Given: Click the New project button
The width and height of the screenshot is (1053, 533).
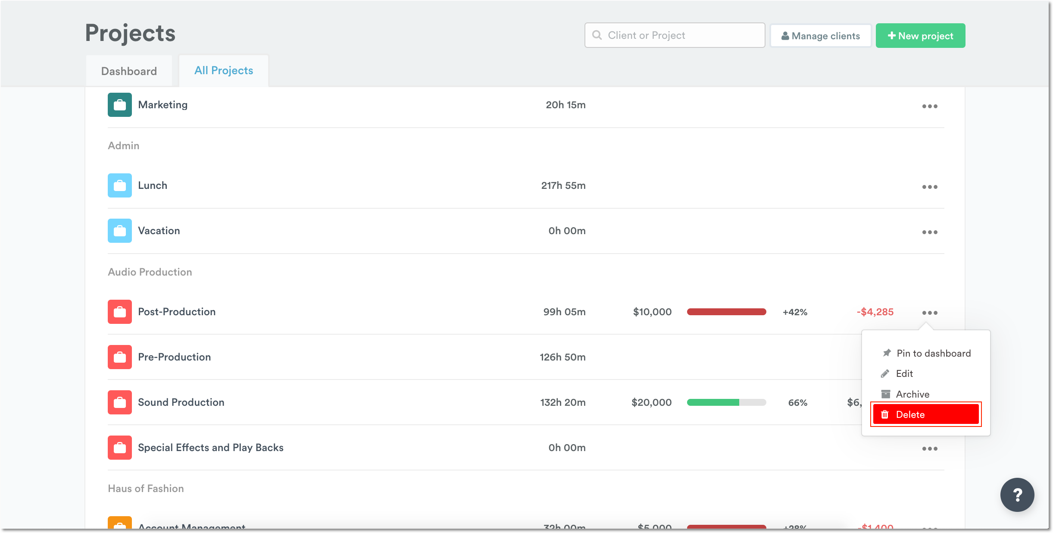Looking at the screenshot, I should pos(920,36).
